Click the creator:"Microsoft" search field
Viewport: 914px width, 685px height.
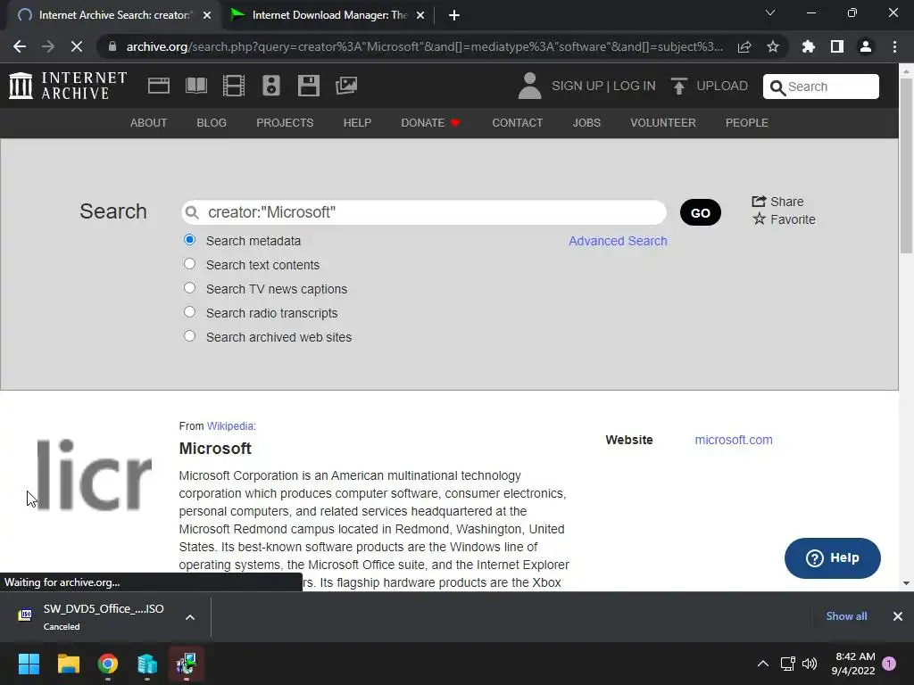click(x=424, y=212)
